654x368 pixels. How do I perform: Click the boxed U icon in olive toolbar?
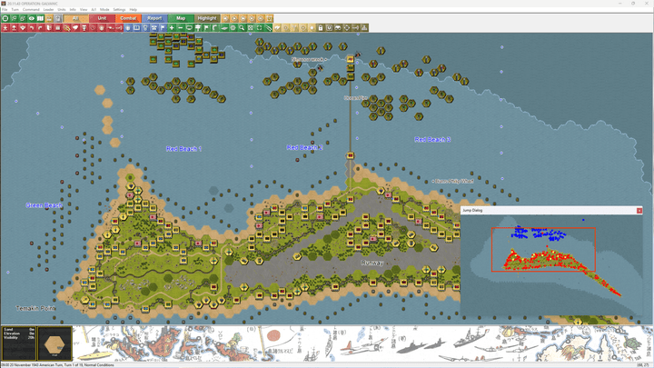[329, 28]
